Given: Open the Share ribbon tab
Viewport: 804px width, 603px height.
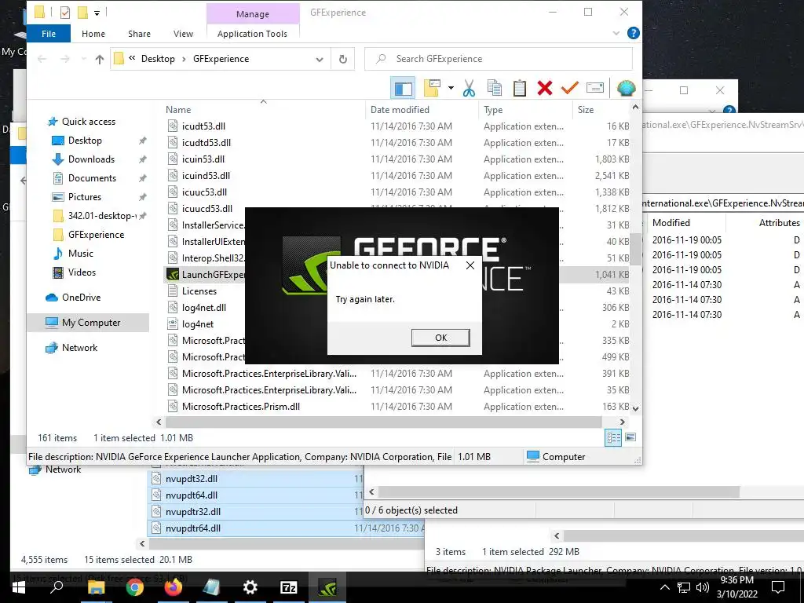Looking at the screenshot, I should click(140, 34).
